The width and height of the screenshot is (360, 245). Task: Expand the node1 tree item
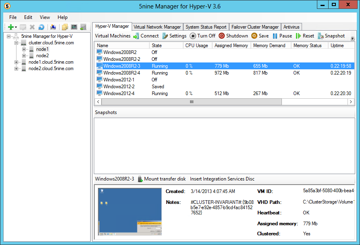[24, 49]
